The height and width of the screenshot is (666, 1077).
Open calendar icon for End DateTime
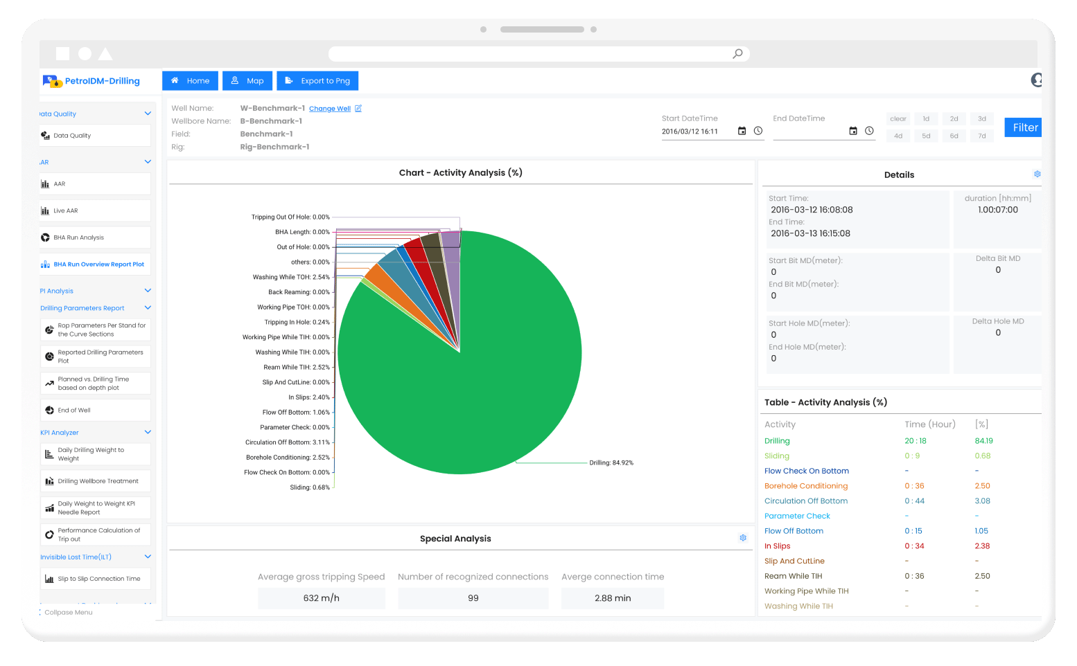[853, 131]
